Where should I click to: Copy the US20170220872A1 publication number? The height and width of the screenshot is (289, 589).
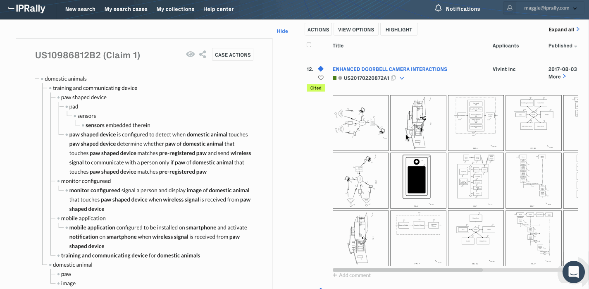[x=393, y=77]
